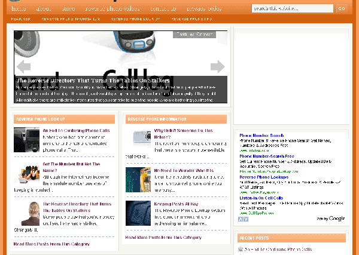Open Got The Number But Not The Name
This screenshot has width=359, height=255.
pyautogui.click(x=71, y=167)
